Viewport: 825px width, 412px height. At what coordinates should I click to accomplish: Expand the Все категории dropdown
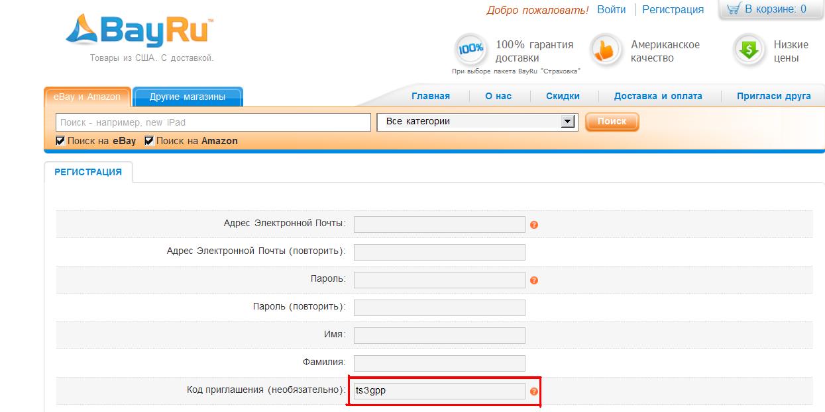(x=567, y=122)
